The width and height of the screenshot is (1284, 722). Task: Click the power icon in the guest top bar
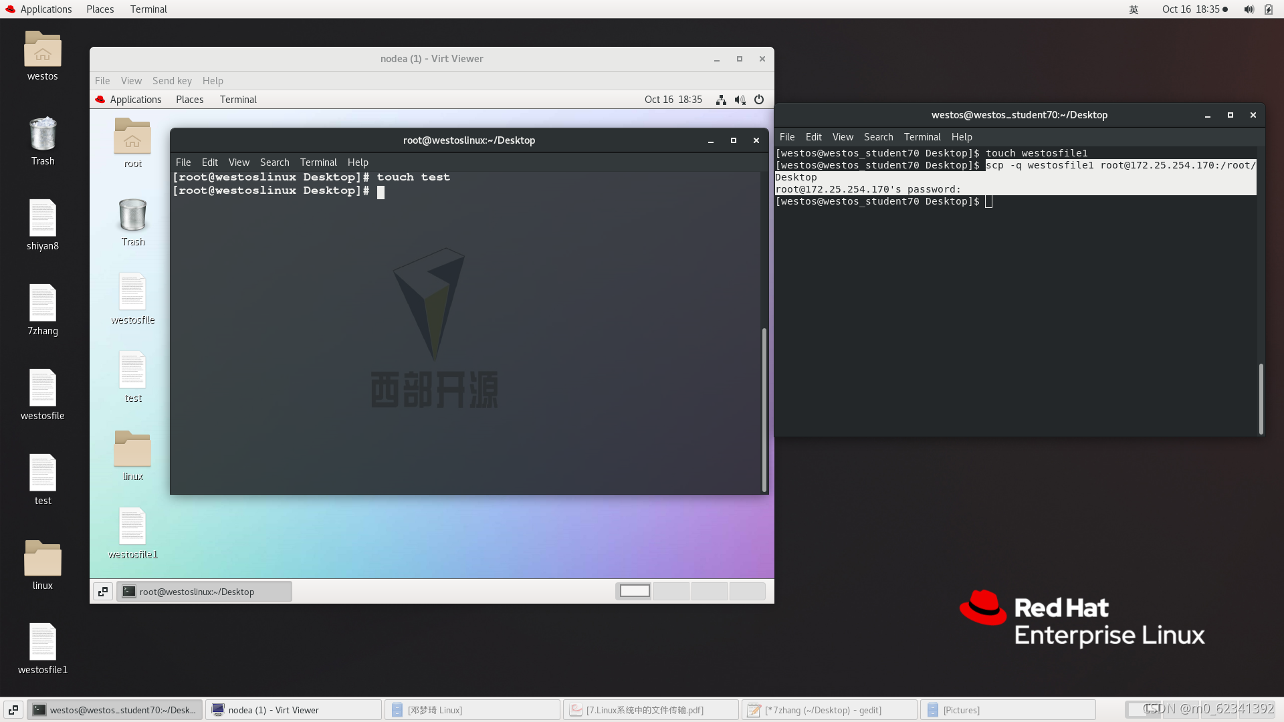758,99
